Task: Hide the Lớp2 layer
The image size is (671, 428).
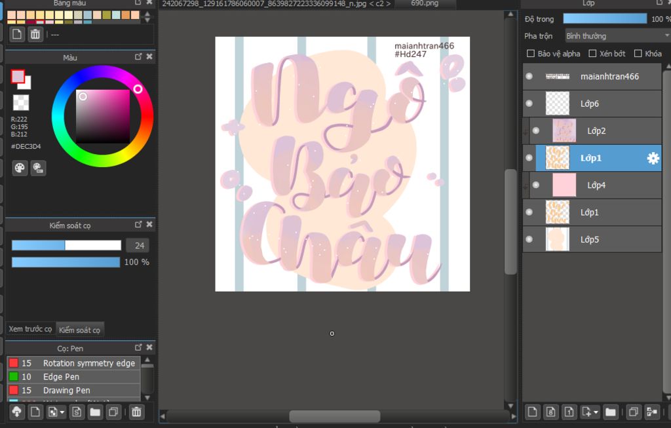Action: pos(536,130)
